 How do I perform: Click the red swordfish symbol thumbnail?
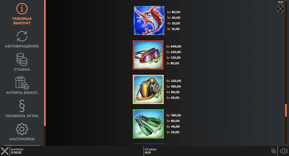tap(149, 20)
